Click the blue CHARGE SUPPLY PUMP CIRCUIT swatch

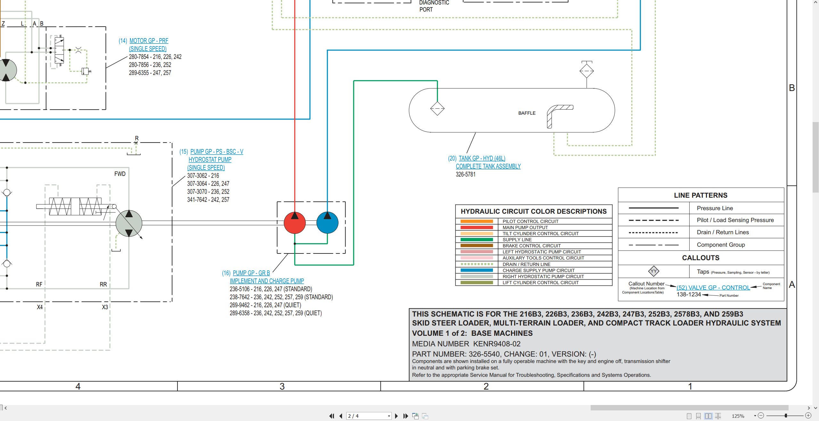coord(477,270)
